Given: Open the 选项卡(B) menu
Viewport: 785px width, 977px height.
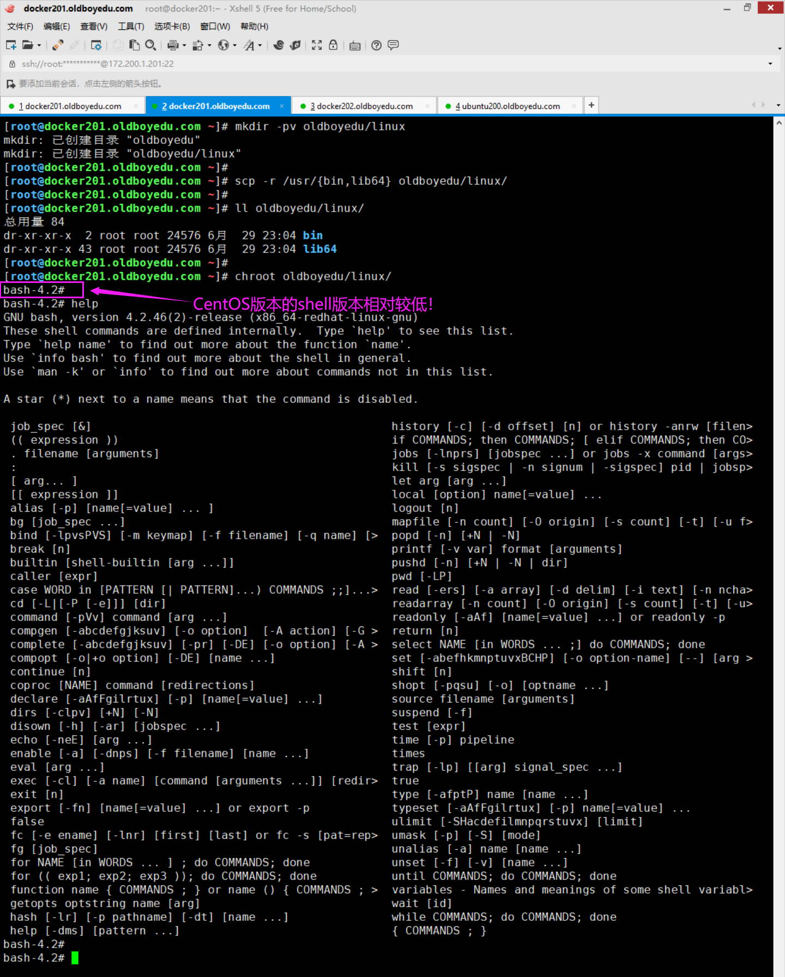Looking at the screenshot, I should pos(172,26).
